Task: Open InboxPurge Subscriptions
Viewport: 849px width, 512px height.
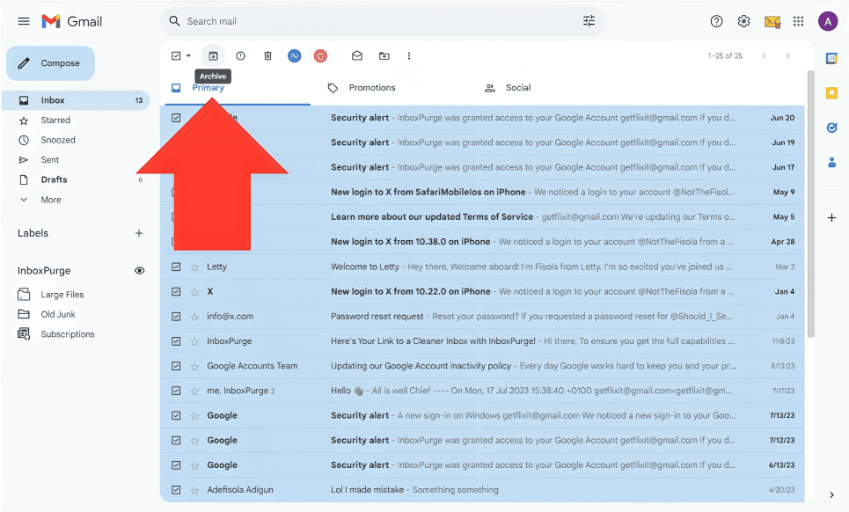Action: [68, 334]
